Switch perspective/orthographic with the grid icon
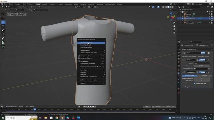Screen dimensions: 214x120 point(174,33)
